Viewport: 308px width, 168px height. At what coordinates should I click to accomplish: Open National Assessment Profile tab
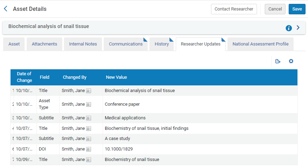260,44
